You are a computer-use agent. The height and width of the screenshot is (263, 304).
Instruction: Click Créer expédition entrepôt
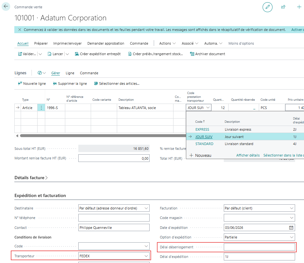[x=98, y=54]
